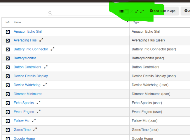Expand Battery Info Connector child apps
Screen dimensions: 190x140
pos(53,49)
